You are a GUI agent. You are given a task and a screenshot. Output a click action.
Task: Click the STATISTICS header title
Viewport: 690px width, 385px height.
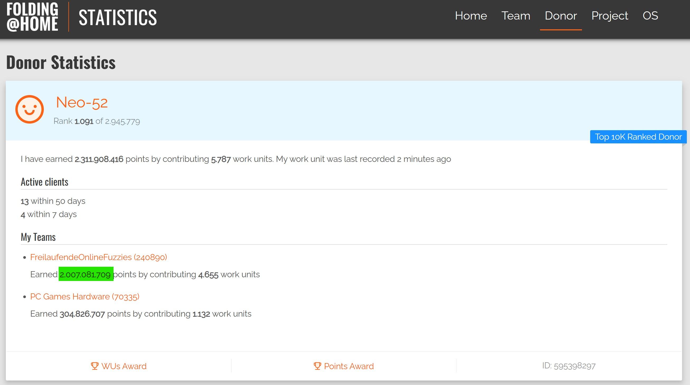tap(118, 17)
